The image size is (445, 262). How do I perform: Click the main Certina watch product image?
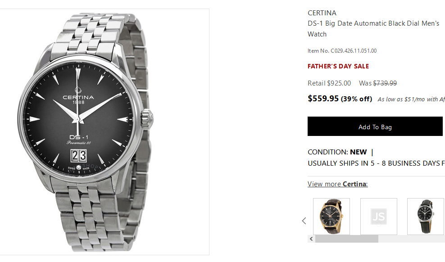click(x=104, y=131)
